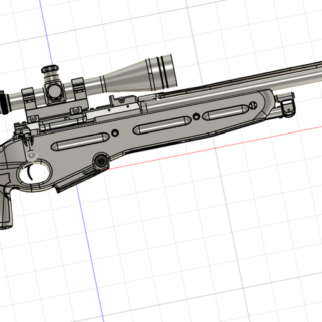Pick the frontmost handguard slot cutout
The width and height of the screenshot is (322, 322).
click(x=226, y=112)
